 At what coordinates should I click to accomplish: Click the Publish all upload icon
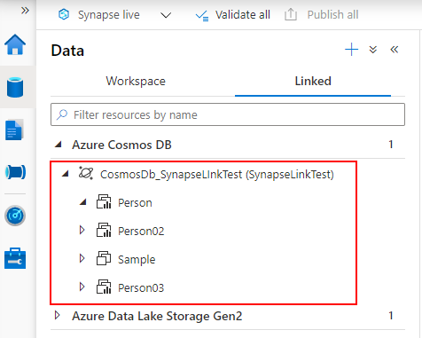click(291, 14)
